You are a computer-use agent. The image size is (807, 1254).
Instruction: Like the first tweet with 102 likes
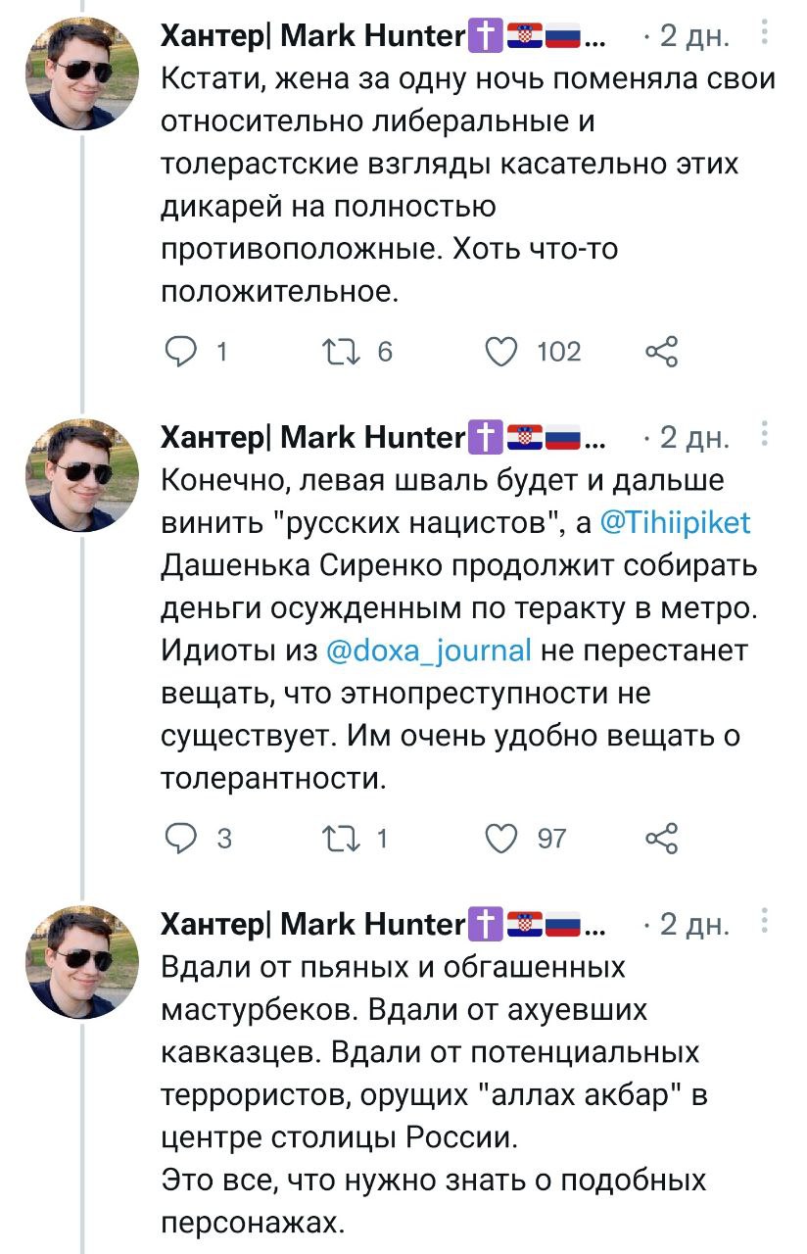coord(502,351)
